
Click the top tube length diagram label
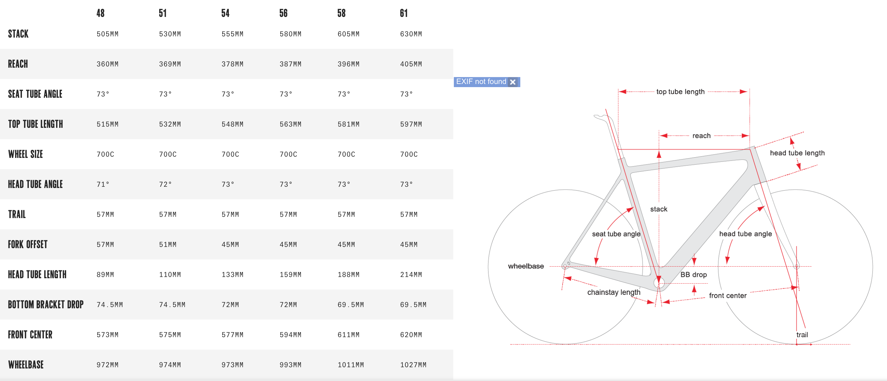click(680, 91)
